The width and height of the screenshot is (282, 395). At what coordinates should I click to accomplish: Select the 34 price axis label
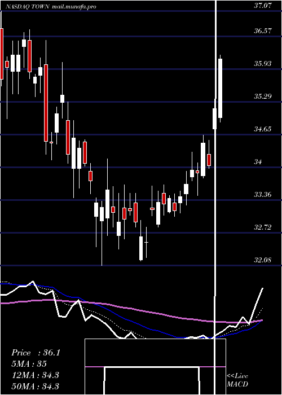(x=258, y=162)
